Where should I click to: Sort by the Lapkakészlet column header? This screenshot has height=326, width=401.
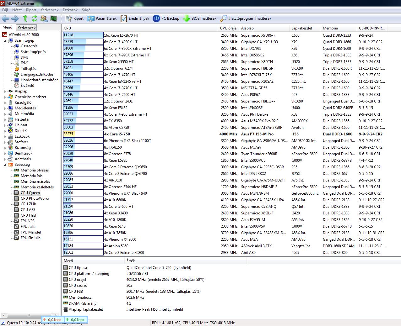305,28
